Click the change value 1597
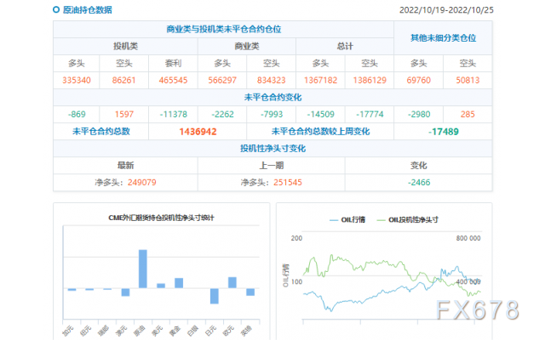Viewport: 545px width, 340px height. [x=124, y=114]
